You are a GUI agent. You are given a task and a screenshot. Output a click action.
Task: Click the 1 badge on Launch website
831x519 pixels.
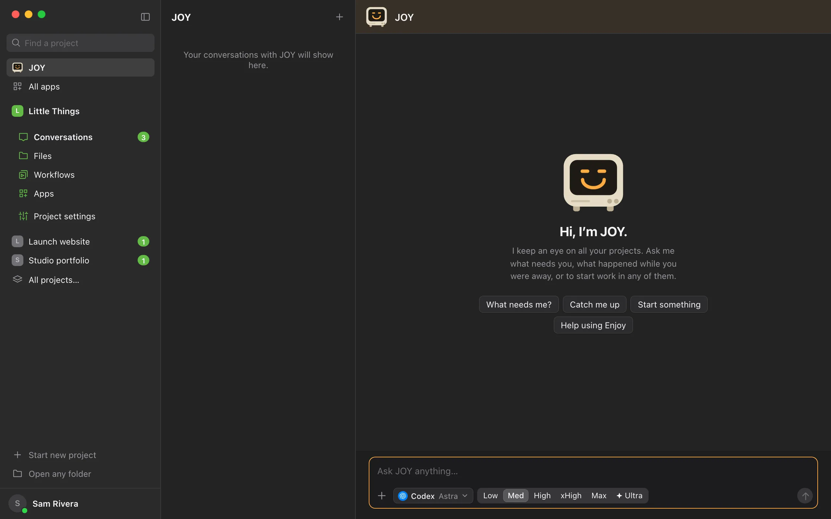143,242
